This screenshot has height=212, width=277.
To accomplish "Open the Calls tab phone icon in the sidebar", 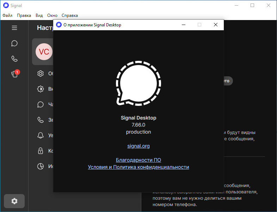I will pyautogui.click(x=14, y=59).
